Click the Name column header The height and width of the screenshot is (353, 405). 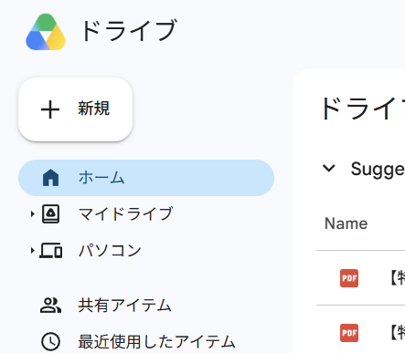[346, 223]
